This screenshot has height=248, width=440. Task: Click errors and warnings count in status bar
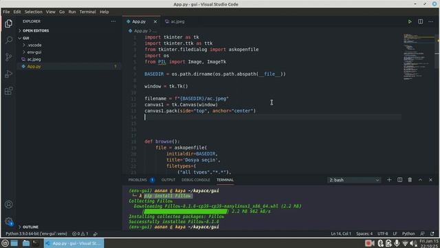point(80,234)
